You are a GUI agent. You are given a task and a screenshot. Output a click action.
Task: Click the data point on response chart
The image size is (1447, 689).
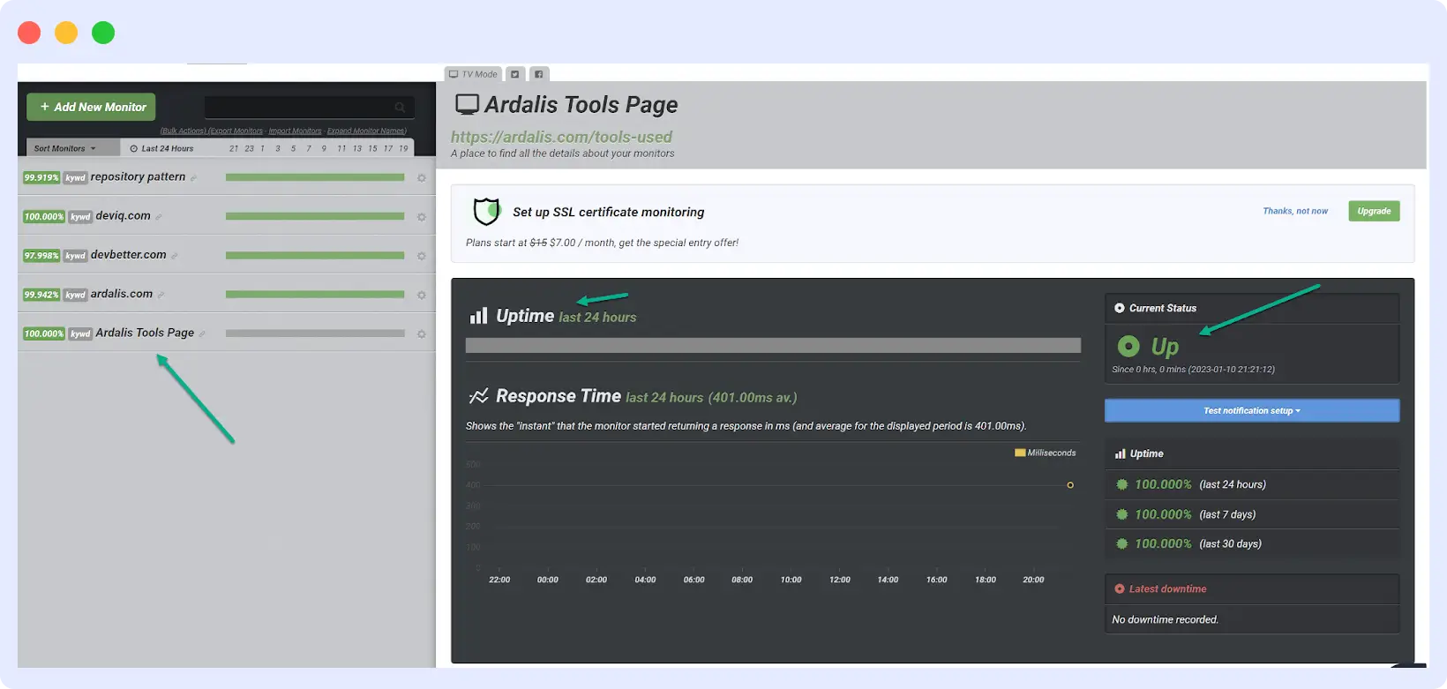tap(1070, 485)
